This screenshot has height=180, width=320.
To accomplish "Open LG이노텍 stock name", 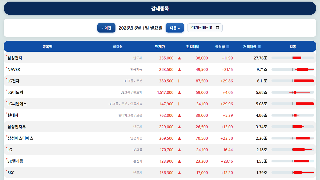I will click(15, 92).
